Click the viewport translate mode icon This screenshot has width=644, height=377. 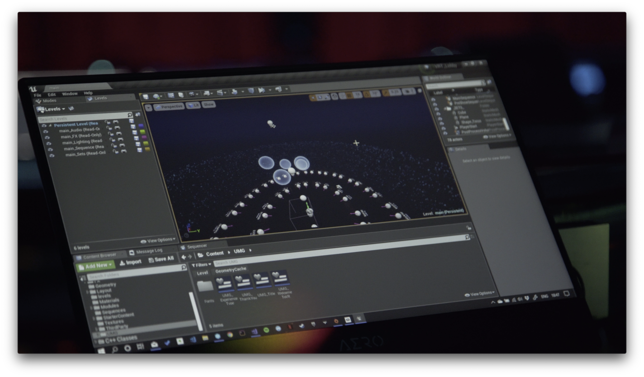[313, 98]
